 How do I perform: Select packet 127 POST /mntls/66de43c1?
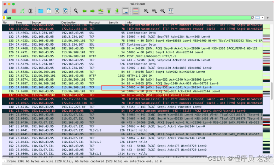pos(133,56)
